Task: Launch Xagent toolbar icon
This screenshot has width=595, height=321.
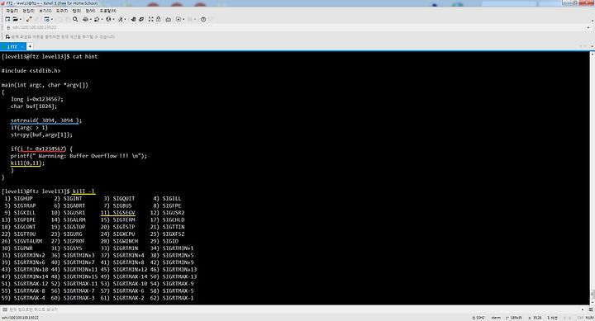Action: 141,19
